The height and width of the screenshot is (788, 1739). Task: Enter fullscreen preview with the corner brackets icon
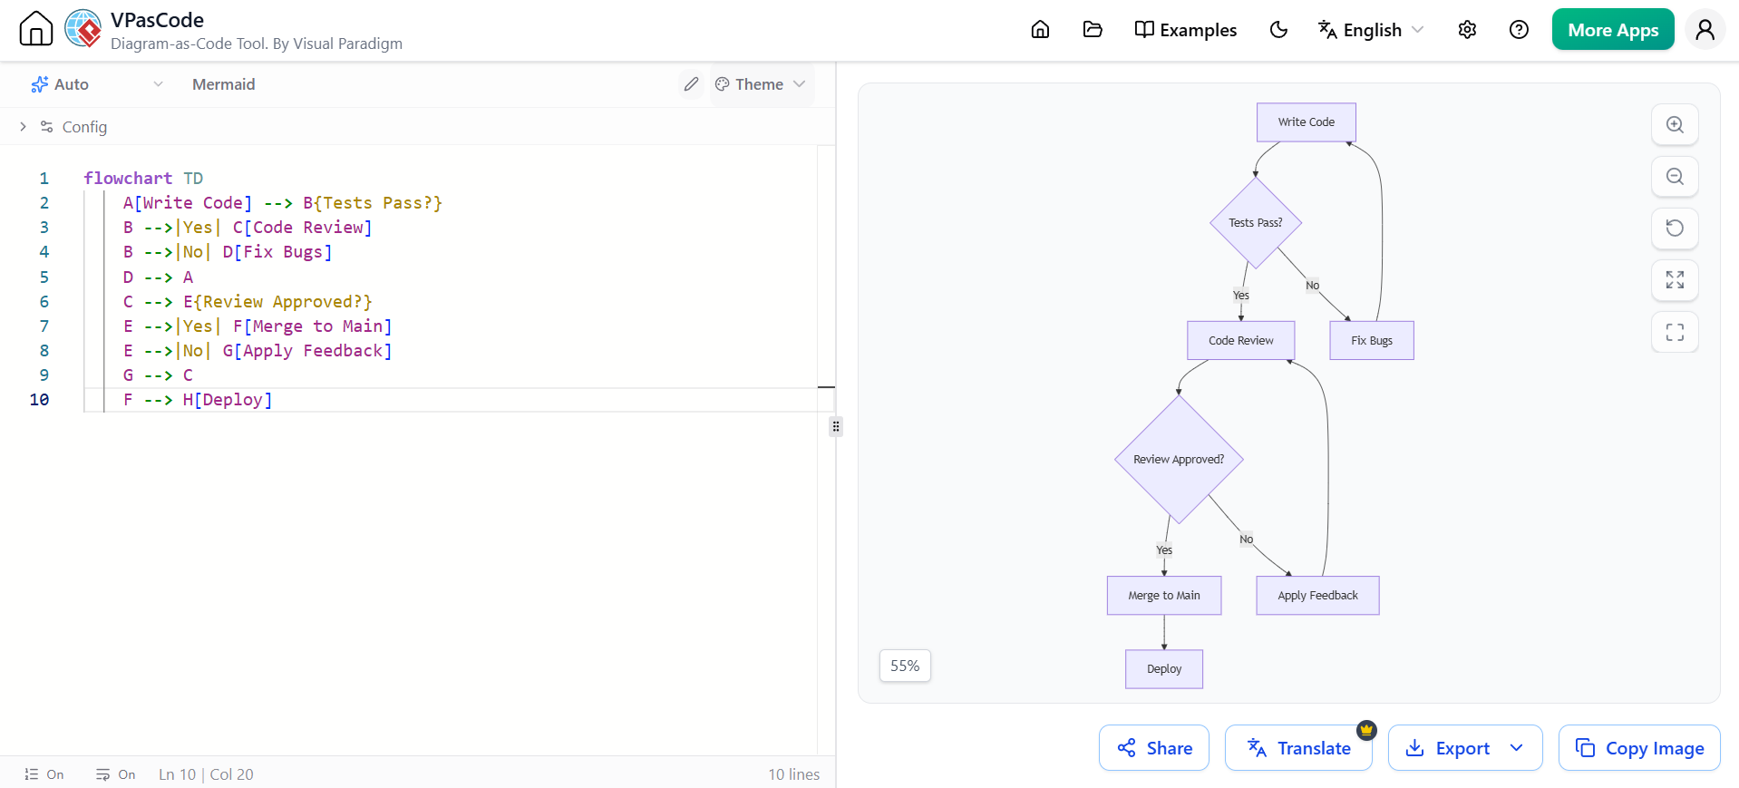[1675, 332]
